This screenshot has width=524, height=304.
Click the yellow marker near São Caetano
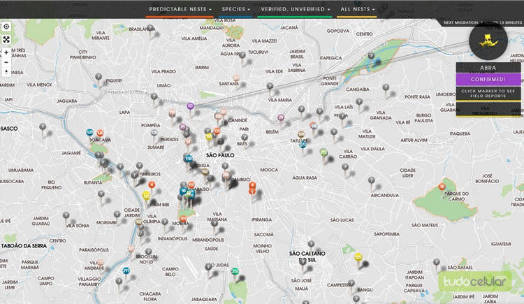(358, 258)
